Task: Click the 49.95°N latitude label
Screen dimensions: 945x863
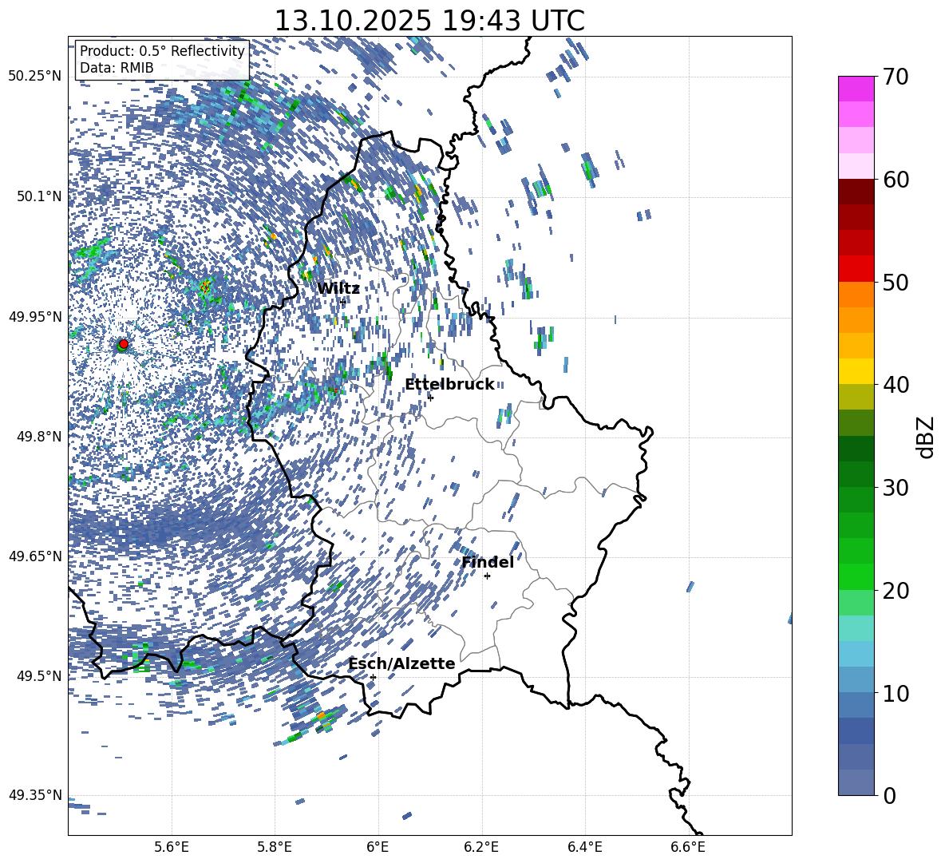Action: pos(34,316)
